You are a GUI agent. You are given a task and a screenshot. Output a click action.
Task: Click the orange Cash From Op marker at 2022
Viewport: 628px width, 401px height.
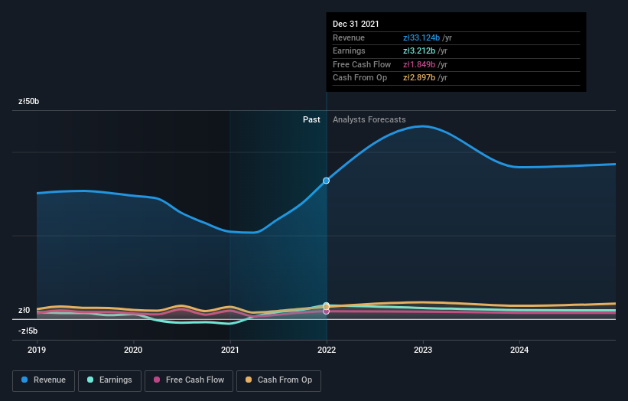point(327,307)
